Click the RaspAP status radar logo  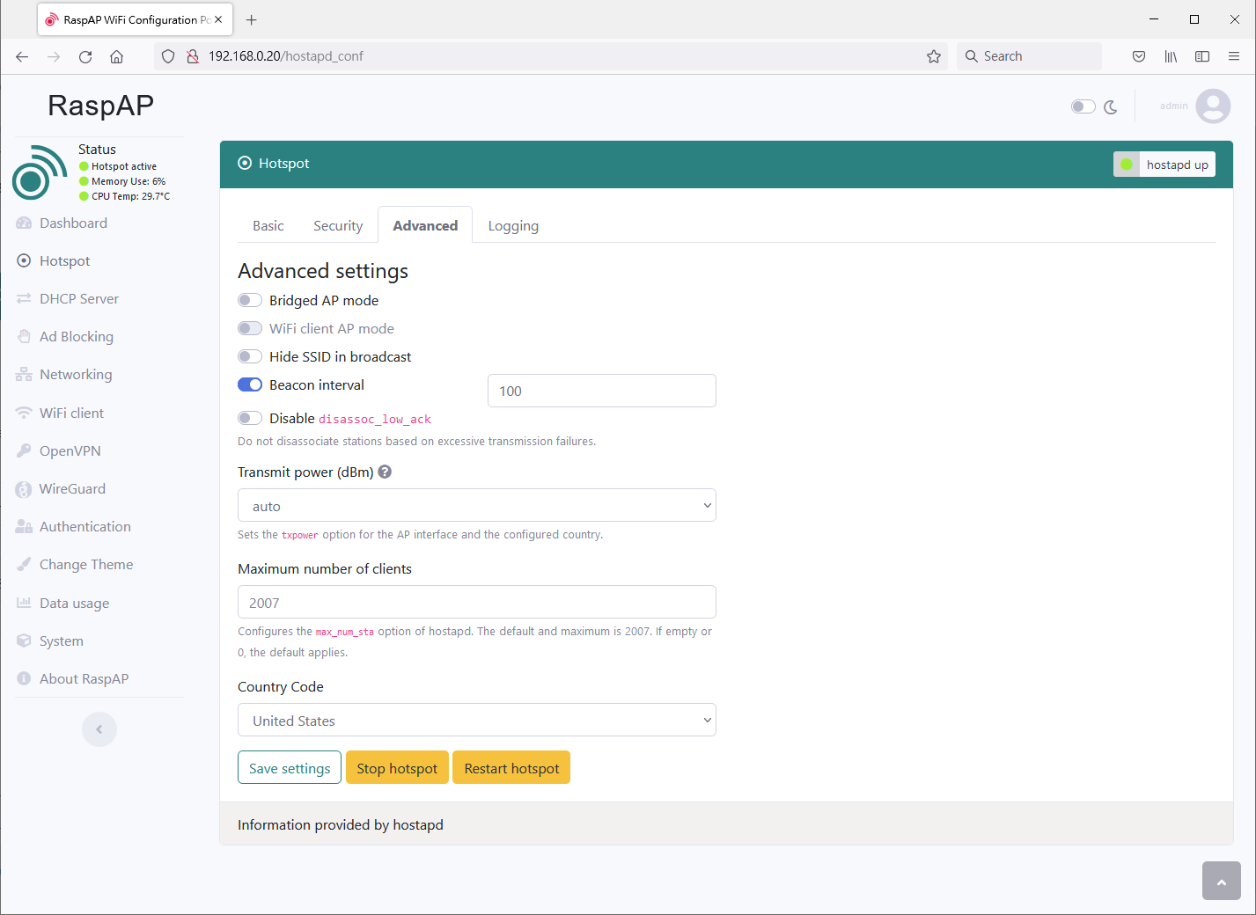pyautogui.click(x=40, y=172)
